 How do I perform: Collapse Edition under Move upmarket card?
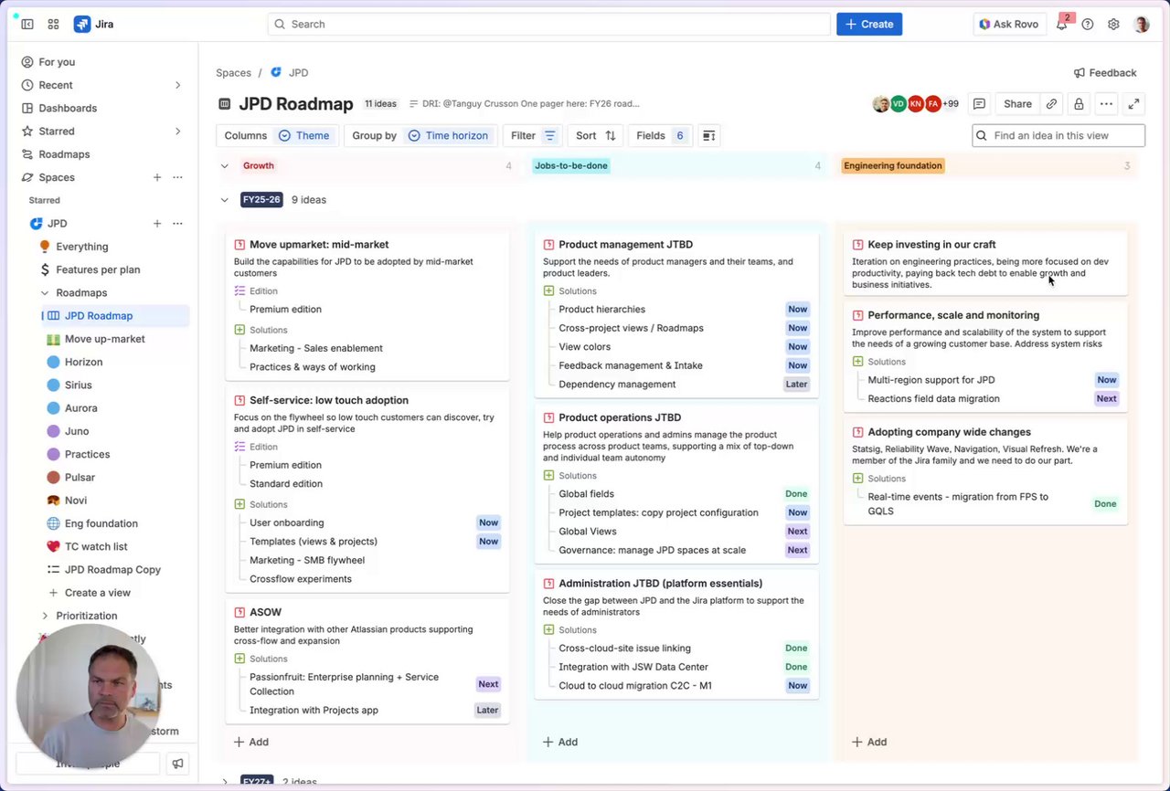pyautogui.click(x=239, y=291)
